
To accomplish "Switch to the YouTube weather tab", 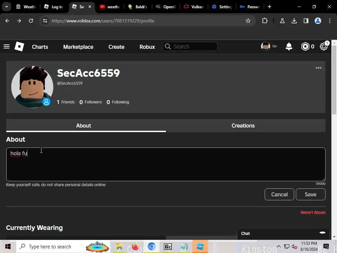I will 110,7.
